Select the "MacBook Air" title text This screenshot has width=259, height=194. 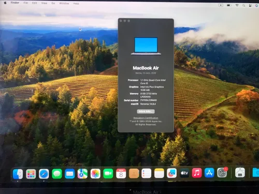146,68
